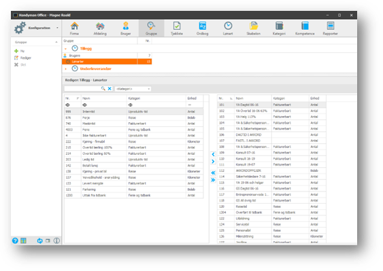Click the window layout icon in bottom bar

(x=48, y=240)
